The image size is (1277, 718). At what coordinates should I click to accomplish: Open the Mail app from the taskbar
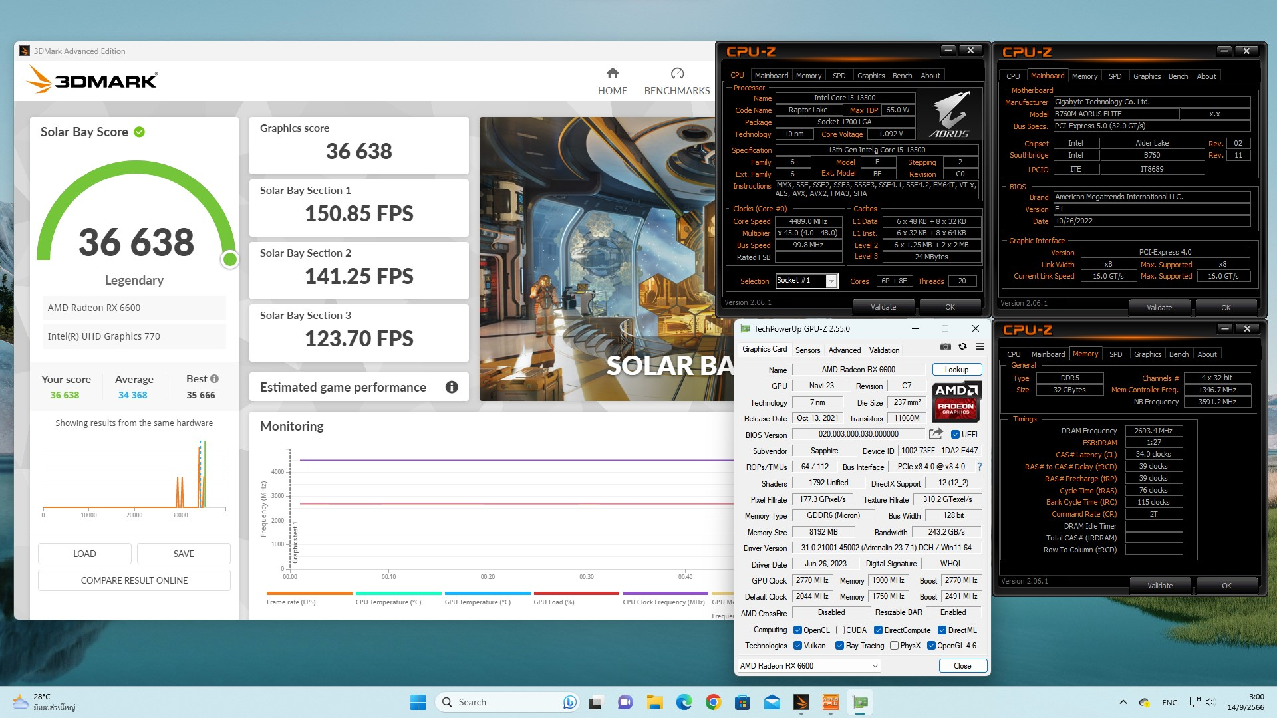pos(772,702)
